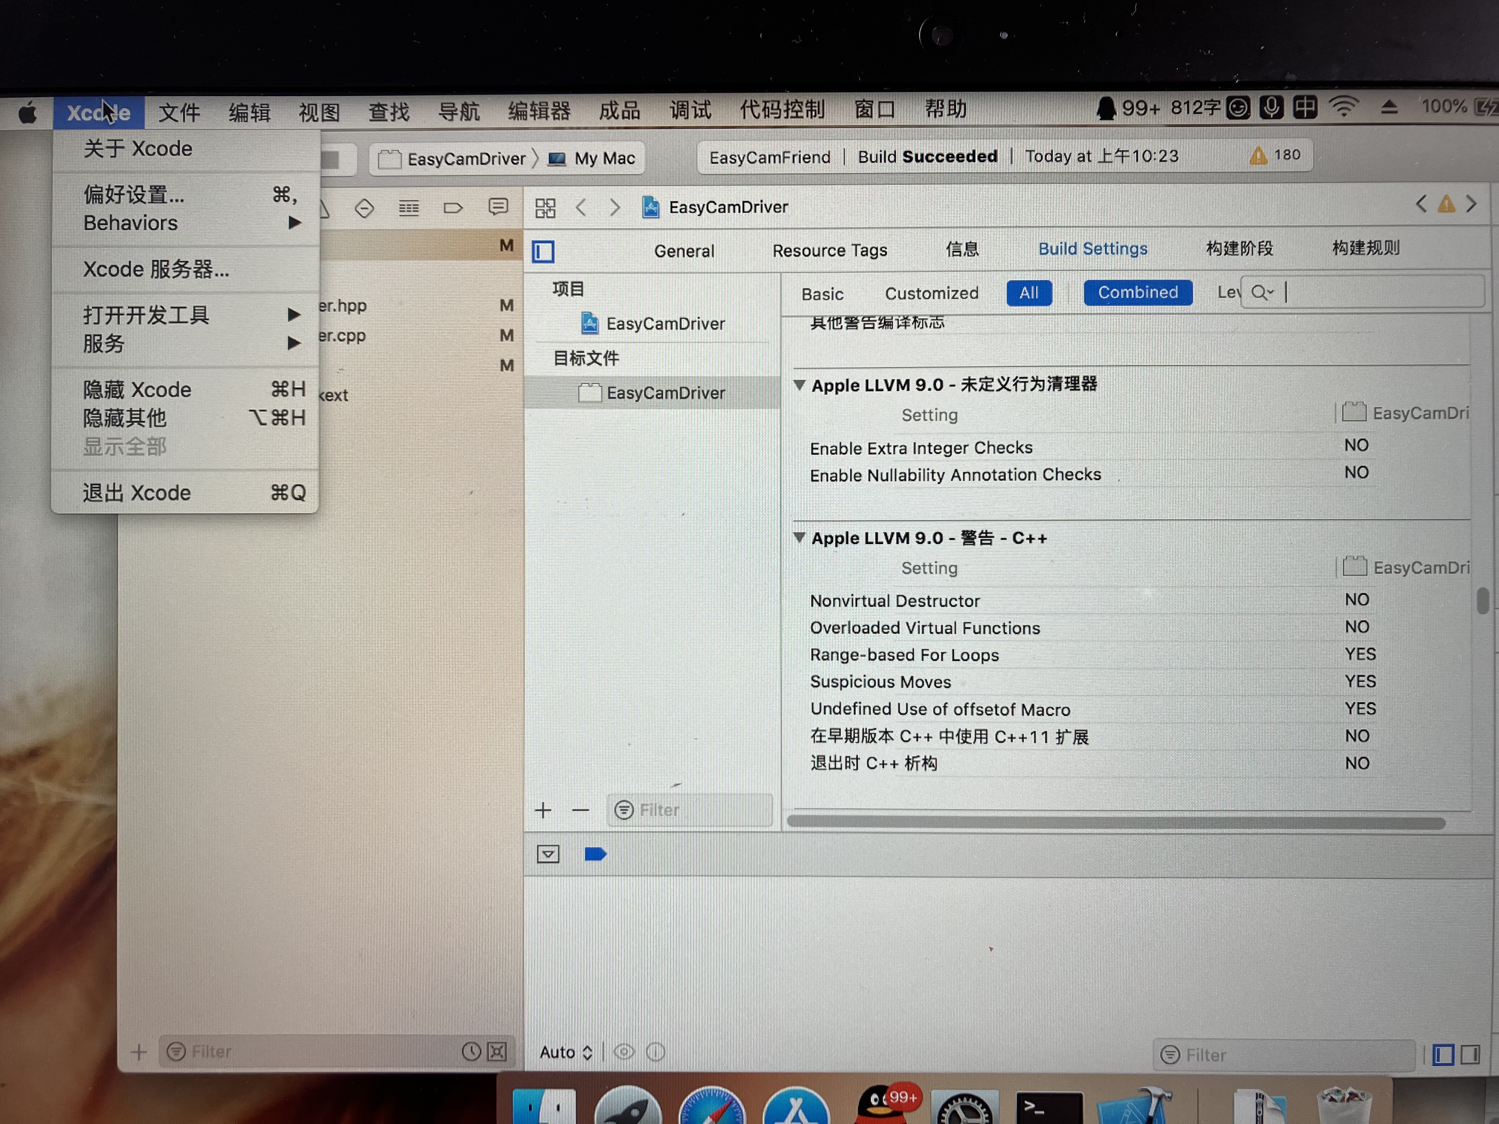Switch to the General tab
The width and height of the screenshot is (1499, 1124).
coord(684,251)
